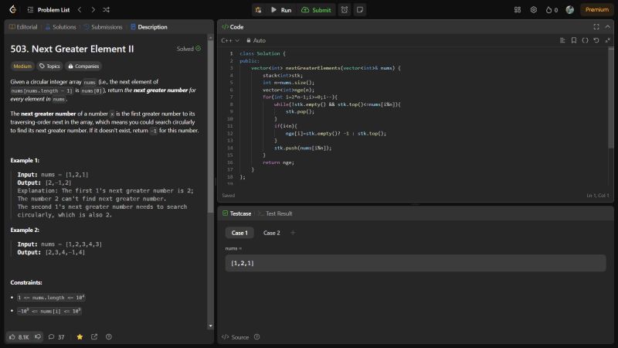This screenshot has height=348, width=618.
Task: Format code using the format icon
Action: [563, 40]
